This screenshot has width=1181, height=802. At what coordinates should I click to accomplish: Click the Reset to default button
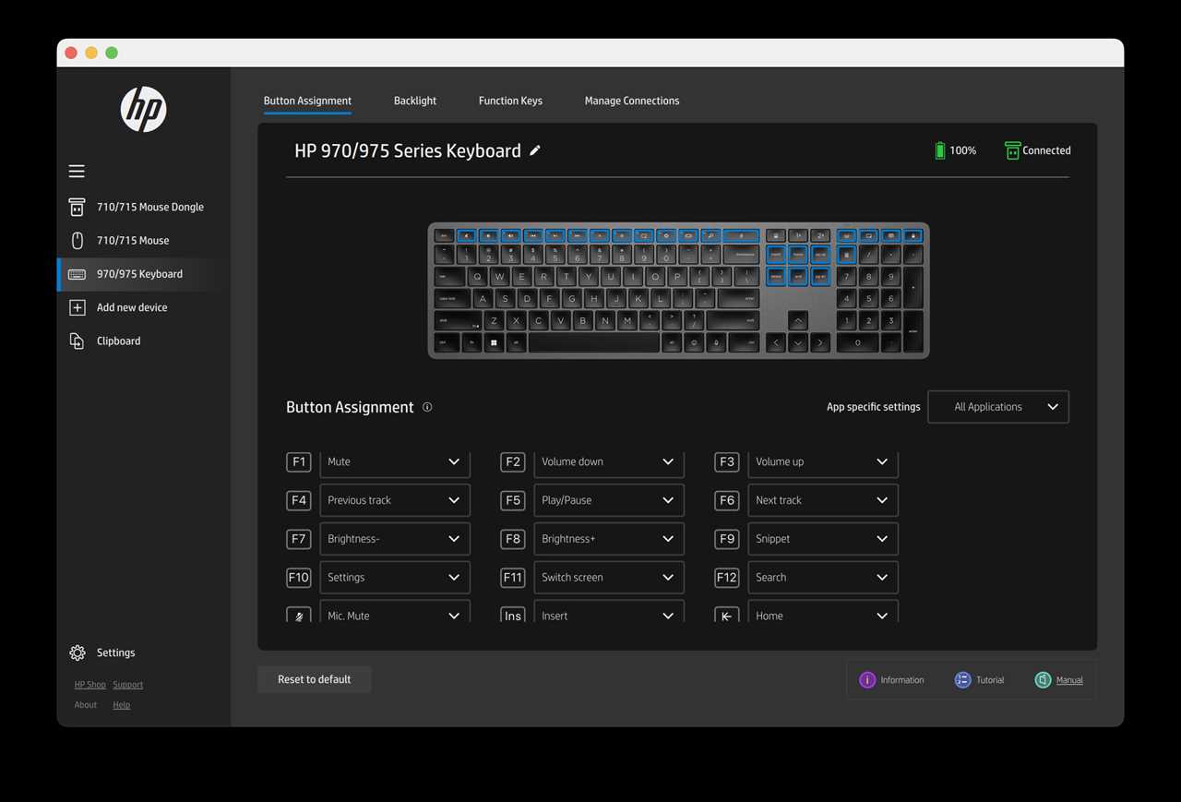tap(314, 679)
